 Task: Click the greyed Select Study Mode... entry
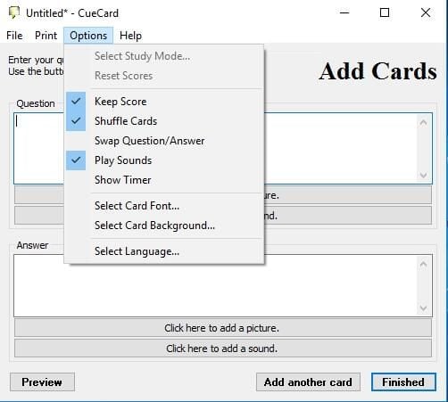pyautogui.click(x=164, y=56)
